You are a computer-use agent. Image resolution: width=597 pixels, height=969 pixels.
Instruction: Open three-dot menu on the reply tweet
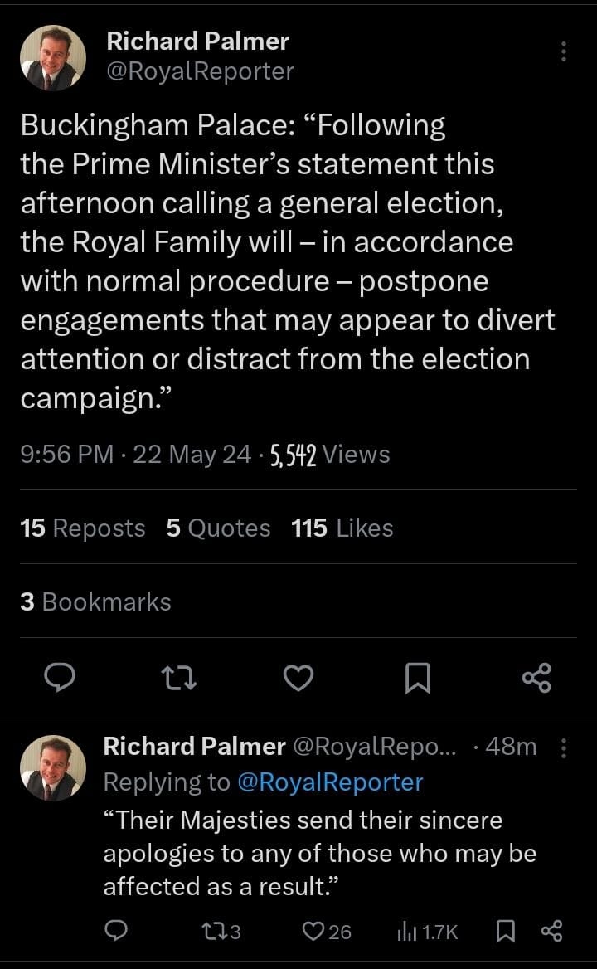click(x=564, y=747)
